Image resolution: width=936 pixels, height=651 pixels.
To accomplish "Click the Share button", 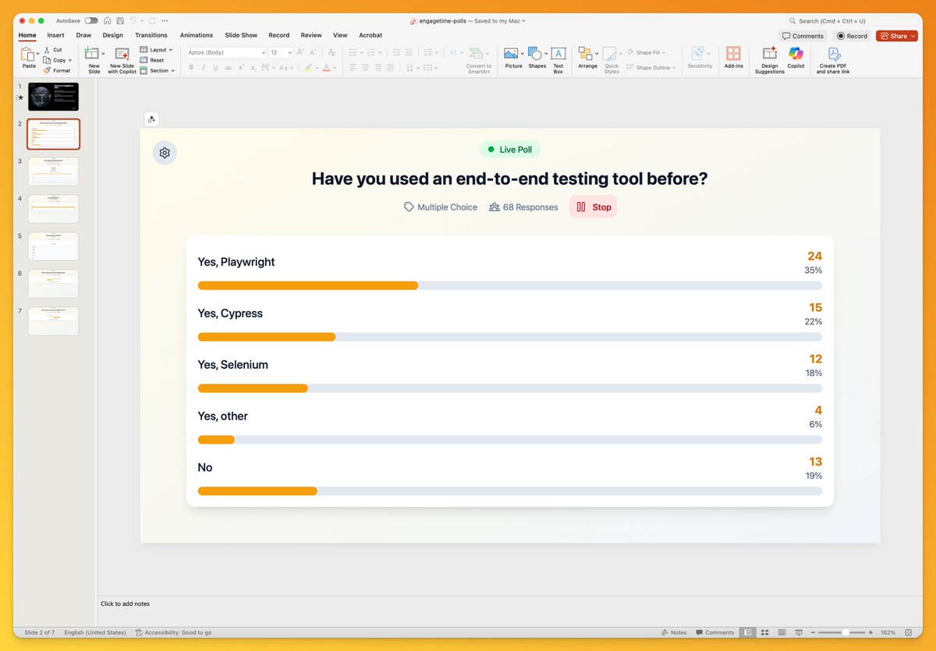I will click(895, 35).
